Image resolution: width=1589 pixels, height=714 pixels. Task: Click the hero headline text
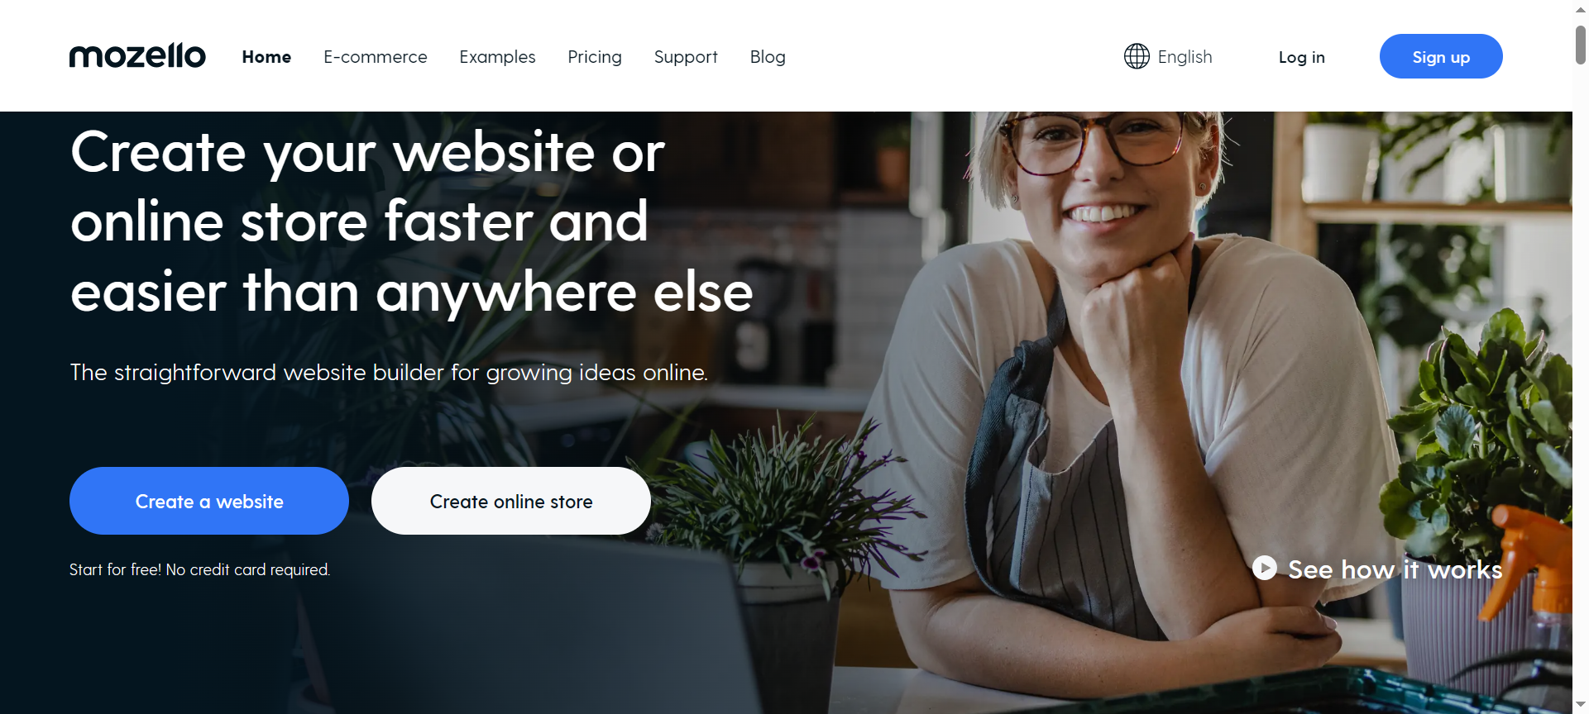412,221
